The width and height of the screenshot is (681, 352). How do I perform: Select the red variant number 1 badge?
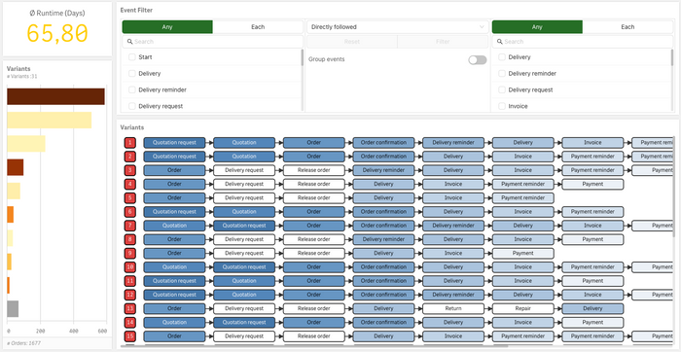coord(129,142)
